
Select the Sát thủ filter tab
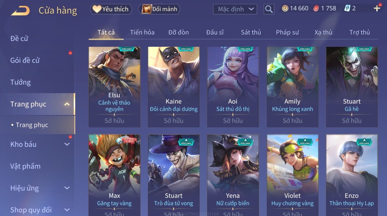tap(251, 32)
